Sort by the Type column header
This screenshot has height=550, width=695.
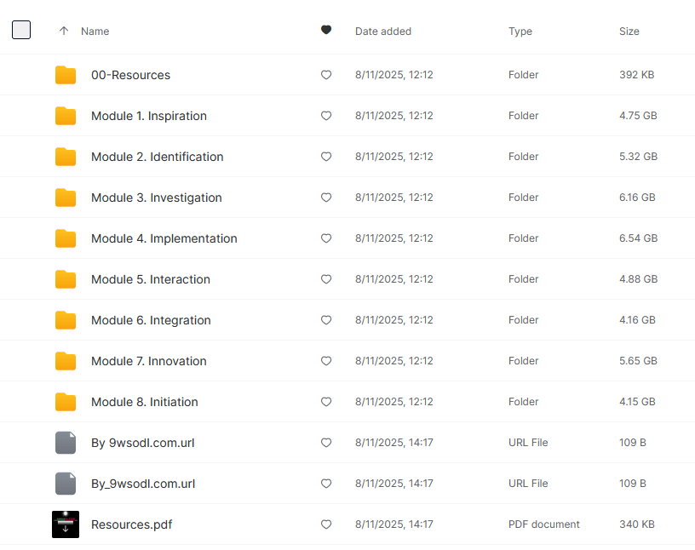tap(520, 32)
